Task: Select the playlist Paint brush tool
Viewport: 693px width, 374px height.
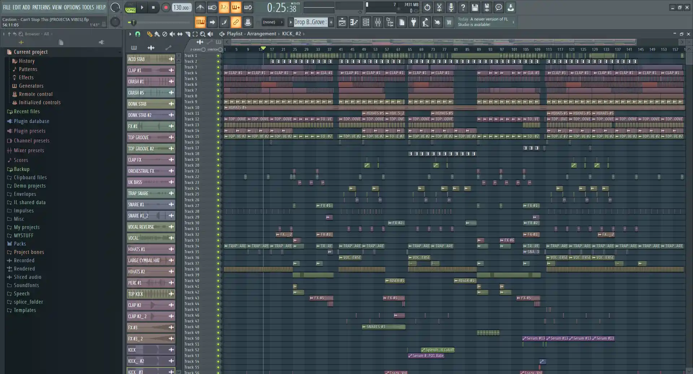Action: (157, 34)
